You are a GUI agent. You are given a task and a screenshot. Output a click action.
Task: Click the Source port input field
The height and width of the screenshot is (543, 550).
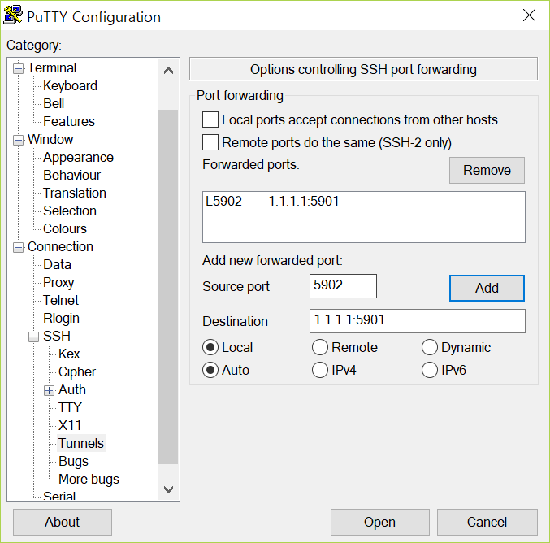click(343, 286)
